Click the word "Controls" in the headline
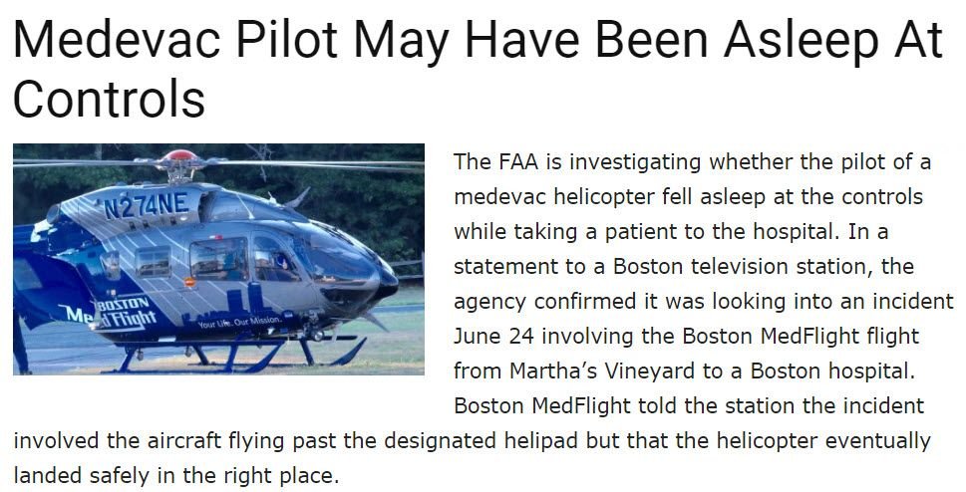Viewport: 966px width, 492px height. coord(109,99)
